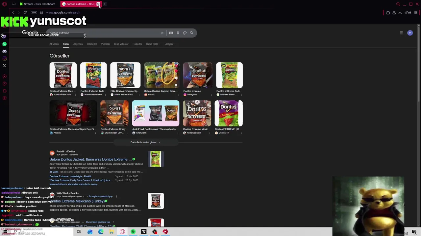Open a new browser tab
This screenshot has width=421, height=236.
(105, 4)
